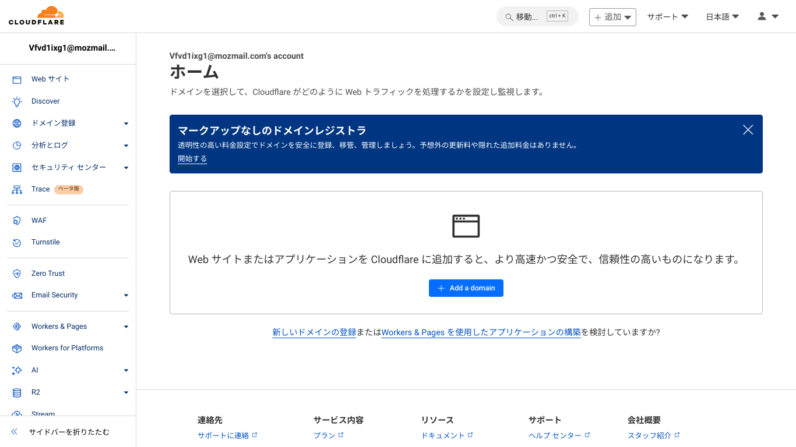Screen dimensions: 796x447
Task: Dismiss the domain registrar banner
Action: tap(748, 130)
